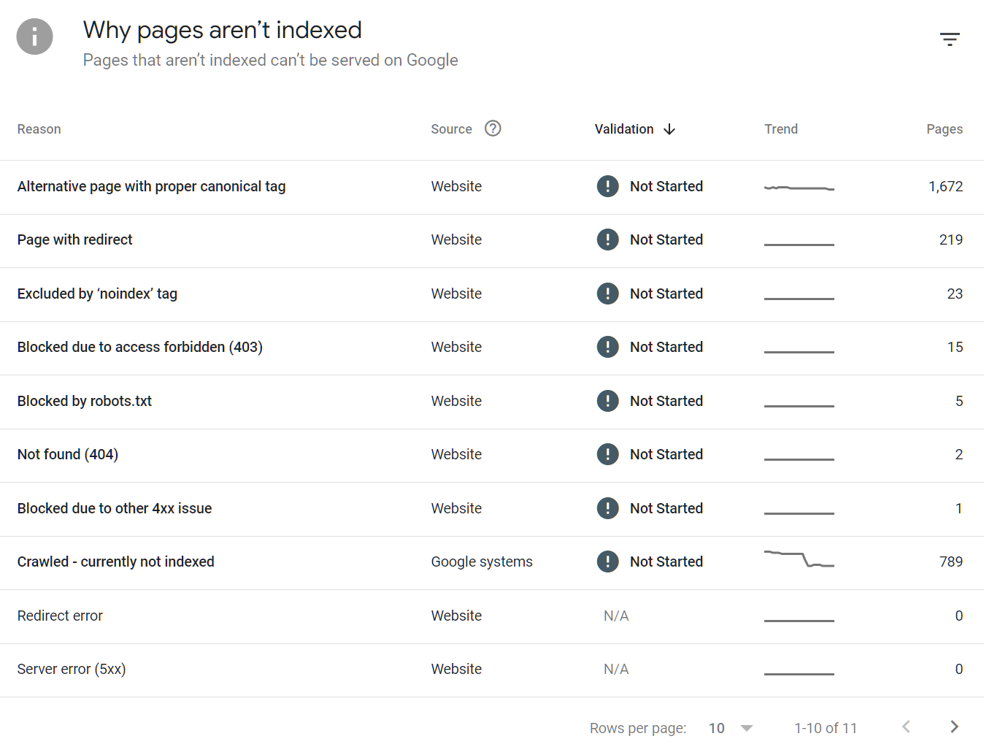Select the Server error (5xx) row
The width and height of the screenshot is (984, 747).
(72, 669)
